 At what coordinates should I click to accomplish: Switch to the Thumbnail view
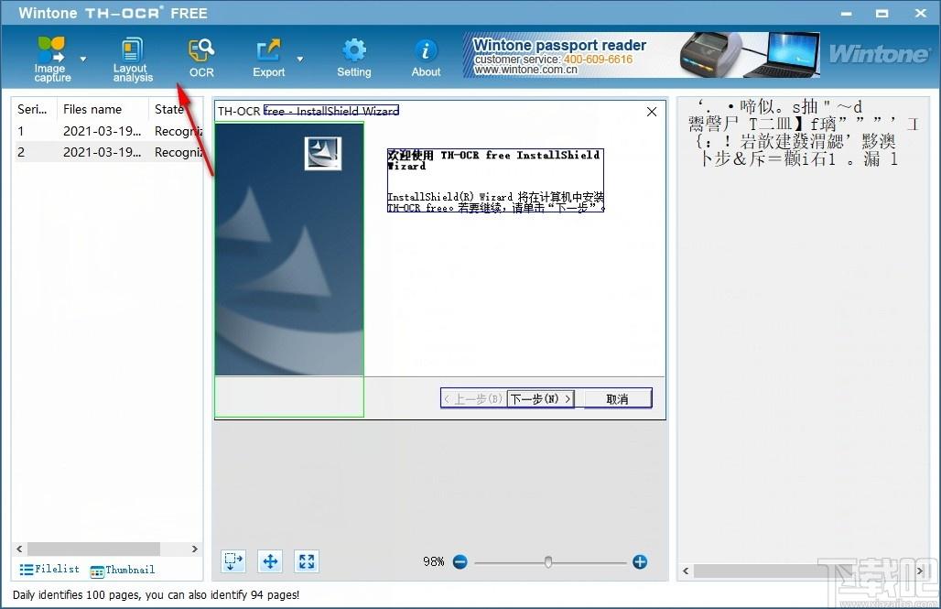pyautogui.click(x=123, y=570)
